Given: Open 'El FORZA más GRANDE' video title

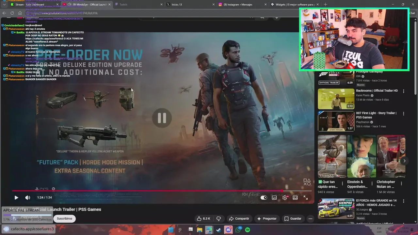Looking at the screenshot, I should 376,203.
